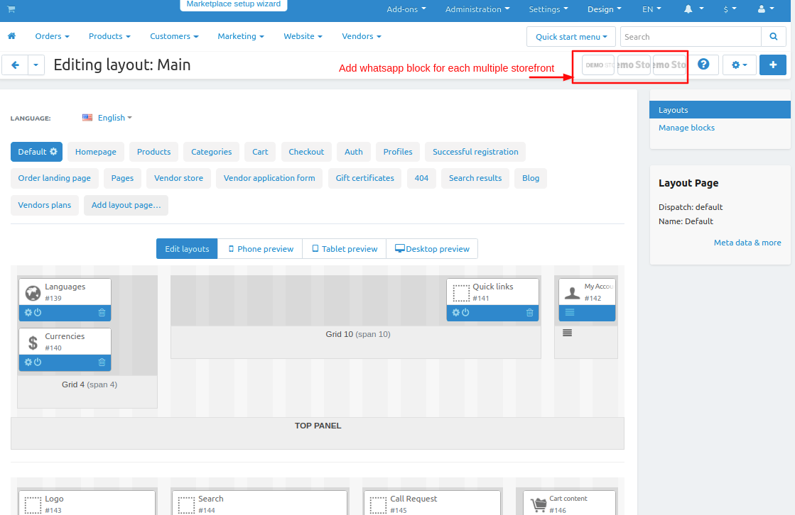Expand the Quick start menu dropdown
The height and width of the screenshot is (515, 795).
click(570, 37)
